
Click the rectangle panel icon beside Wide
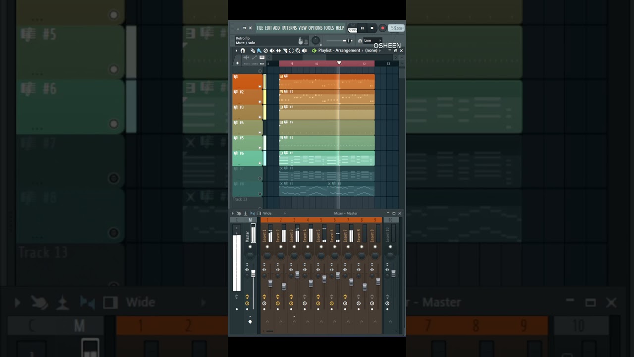259,213
